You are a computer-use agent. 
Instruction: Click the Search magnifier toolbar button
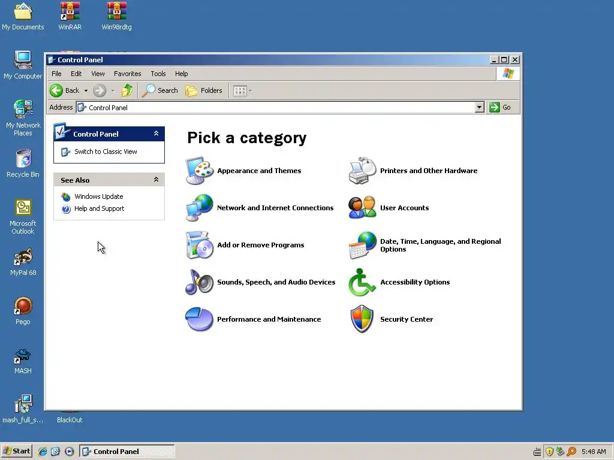click(x=159, y=90)
